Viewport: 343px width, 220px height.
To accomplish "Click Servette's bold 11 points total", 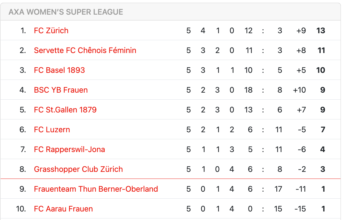I will (x=321, y=50).
